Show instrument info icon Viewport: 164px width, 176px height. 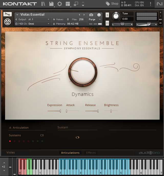point(99,15)
